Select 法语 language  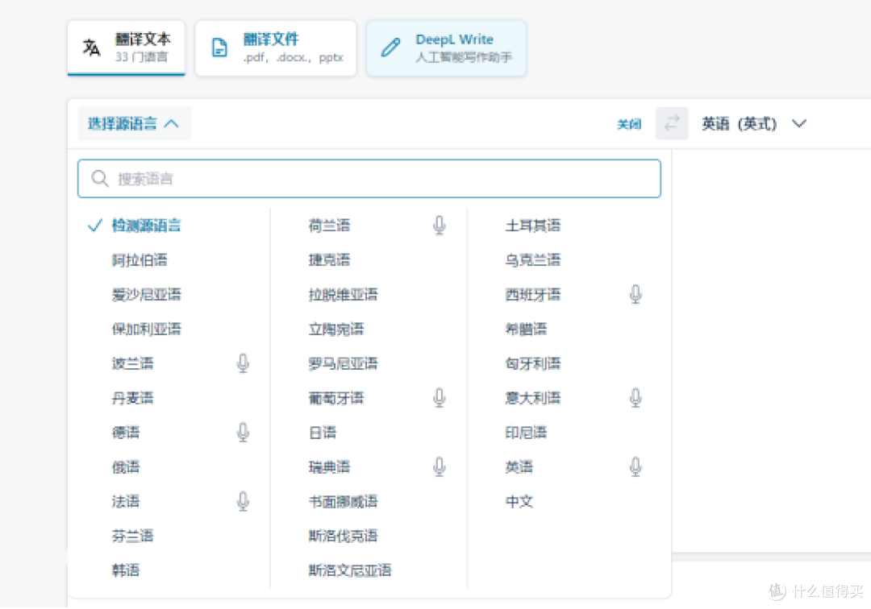pos(126,501)
